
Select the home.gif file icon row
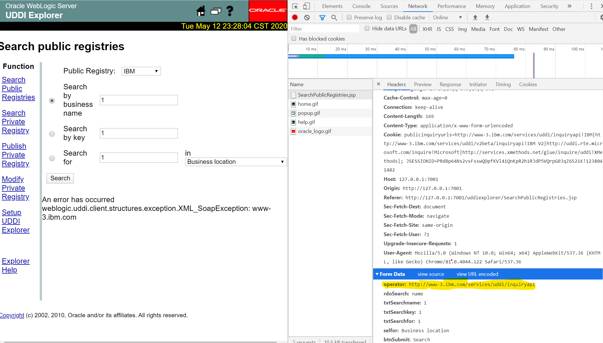coord(330,104)
